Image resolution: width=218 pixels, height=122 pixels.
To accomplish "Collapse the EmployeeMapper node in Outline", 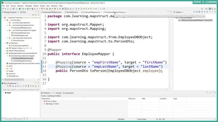I will pyautogui.click(x=175, y=18).
